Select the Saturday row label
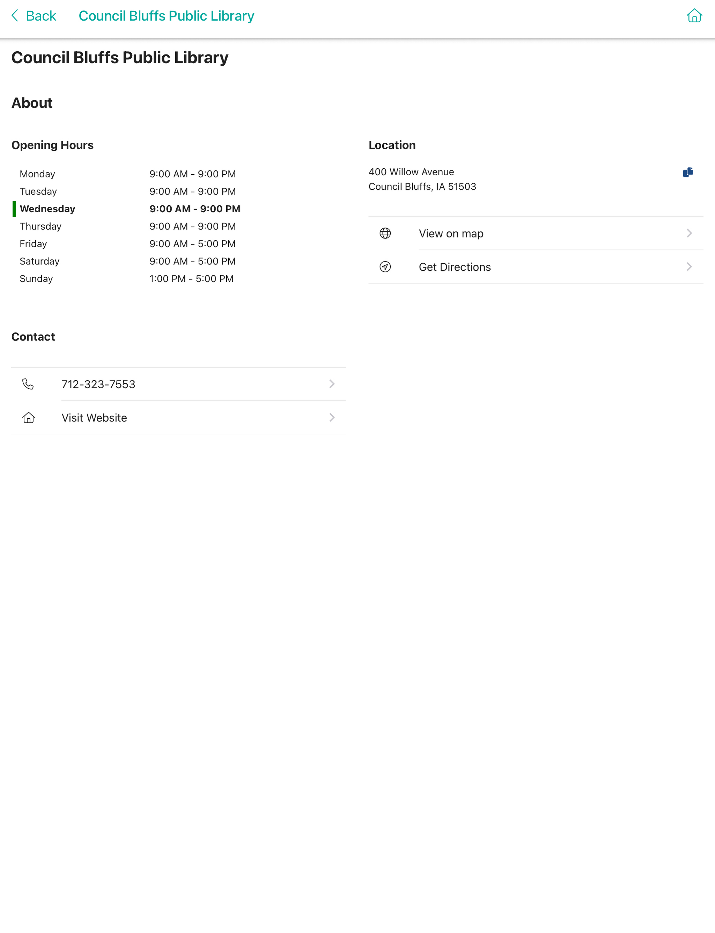 (39, 261)
